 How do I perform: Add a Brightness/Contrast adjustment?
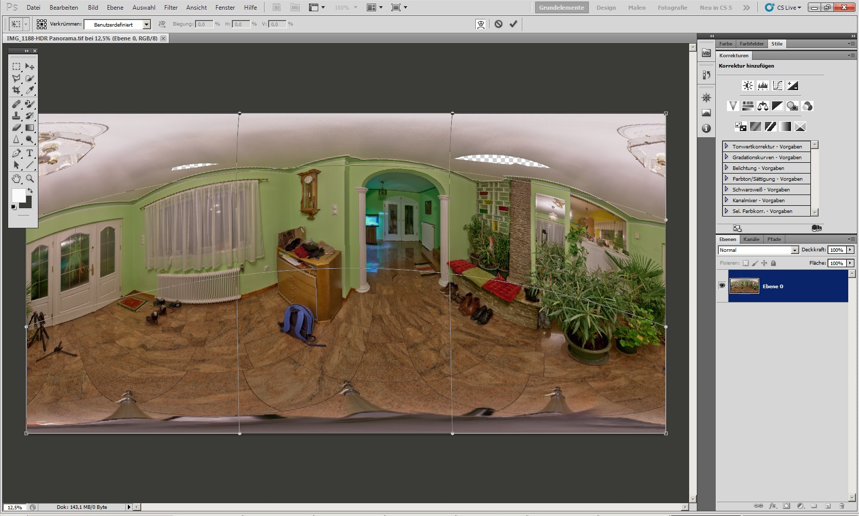pos(748,85)
